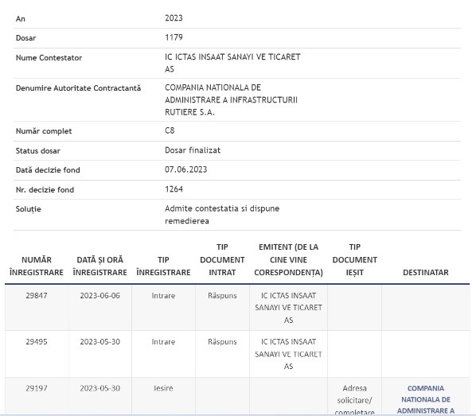Click the DATĂ ȘI ORĂ ÎNREGISTRARE column header

[x=99, y=266]
